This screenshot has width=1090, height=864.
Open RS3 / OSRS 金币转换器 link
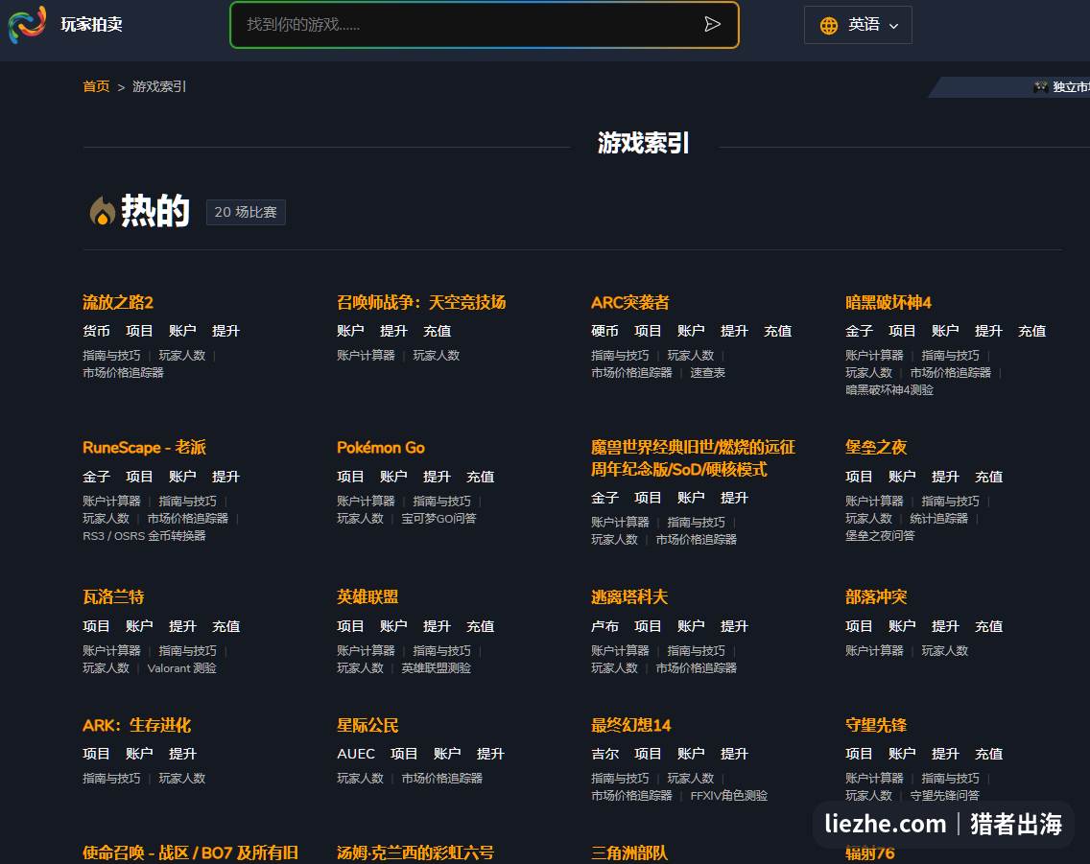coord(144,536)
